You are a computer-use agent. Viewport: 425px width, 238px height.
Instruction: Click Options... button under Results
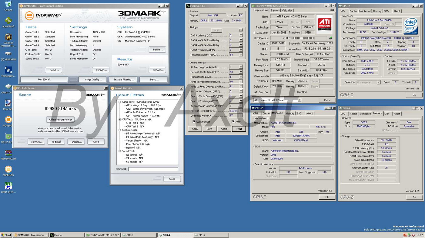(x=158, y=70)
